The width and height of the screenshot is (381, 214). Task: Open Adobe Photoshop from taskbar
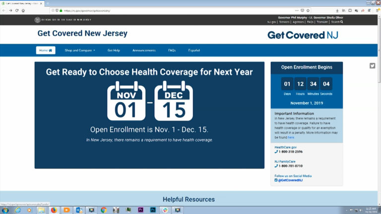pyautogui.click(x=153, y=210)
